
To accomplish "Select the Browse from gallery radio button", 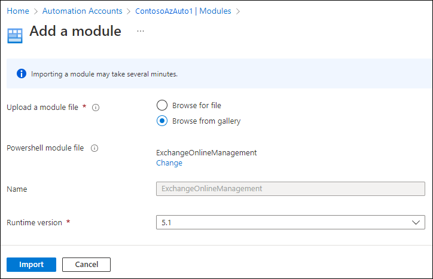I will pos(161,121).
